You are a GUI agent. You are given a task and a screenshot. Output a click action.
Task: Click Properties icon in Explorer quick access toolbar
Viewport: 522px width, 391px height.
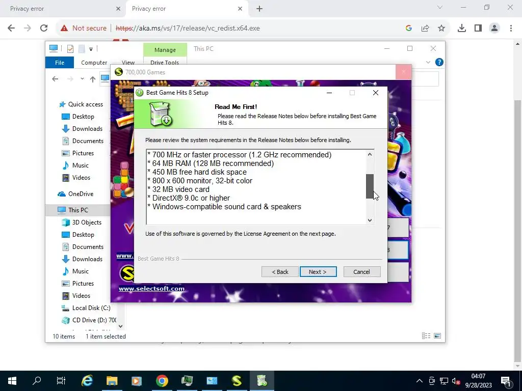pyautogui.click(x=70, y=49)
